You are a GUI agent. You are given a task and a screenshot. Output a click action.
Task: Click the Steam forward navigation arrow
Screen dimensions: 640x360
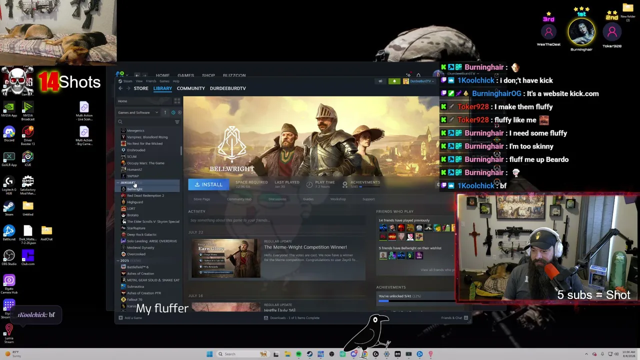pos(128,88)
